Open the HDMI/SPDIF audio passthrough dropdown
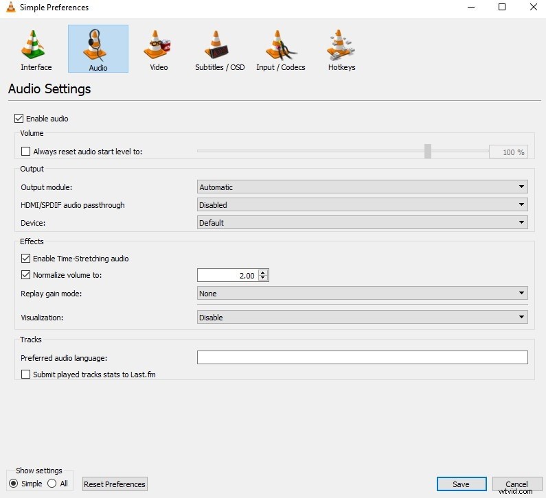Image resolution: width=546 pixels, height=498 pixels. click(x=362, y=205)
